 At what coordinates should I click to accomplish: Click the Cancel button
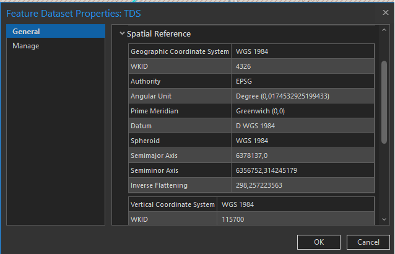(x=368, y=242)
